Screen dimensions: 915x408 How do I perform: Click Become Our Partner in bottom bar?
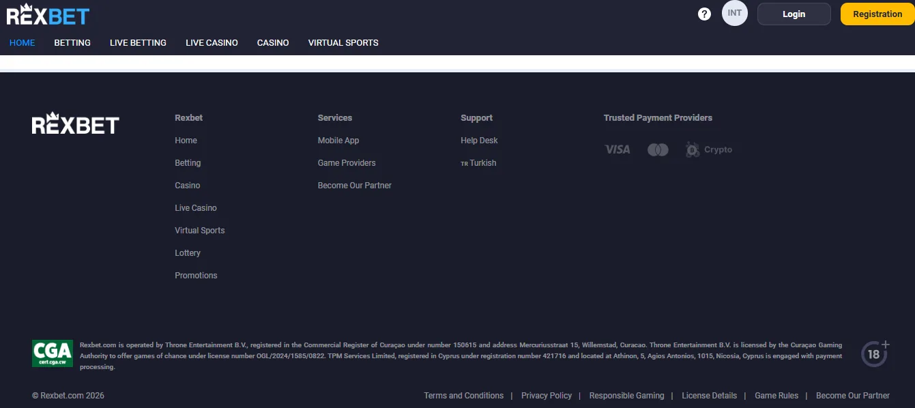tap(853, 396)
